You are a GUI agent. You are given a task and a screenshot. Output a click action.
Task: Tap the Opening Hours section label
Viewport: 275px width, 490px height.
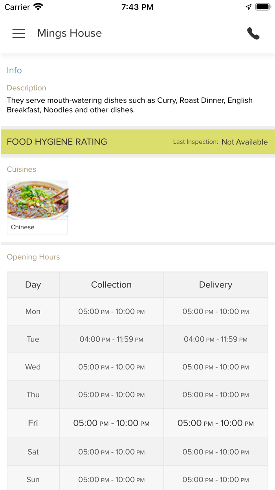click(33, 257)
